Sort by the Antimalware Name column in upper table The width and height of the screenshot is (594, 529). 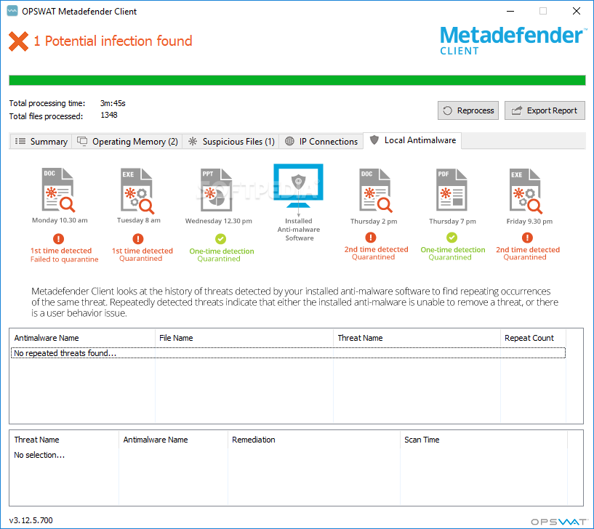[82, 338]
